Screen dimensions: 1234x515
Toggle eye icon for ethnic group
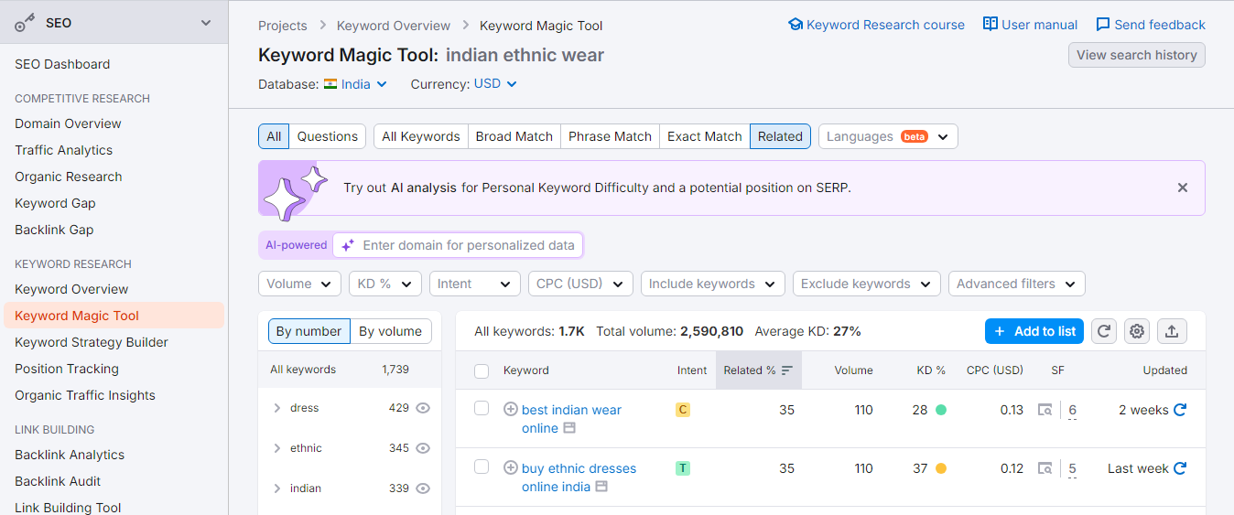(423, 448)
